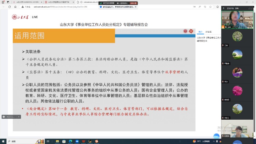Switch to the 讨论区 discussion tab

[x=209, y=32]
